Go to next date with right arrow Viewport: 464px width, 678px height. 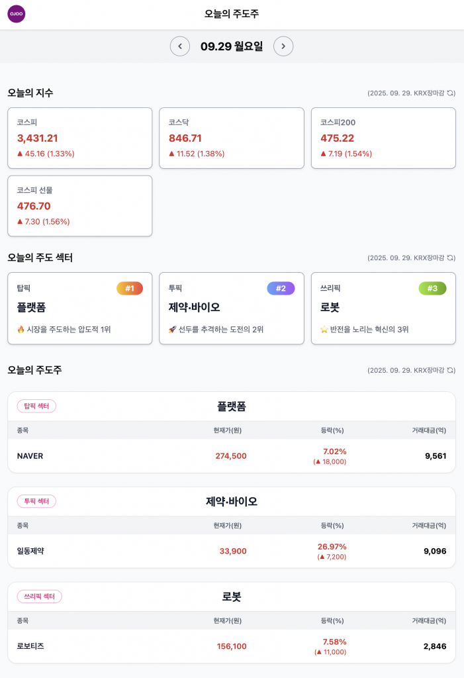[283, 46]
